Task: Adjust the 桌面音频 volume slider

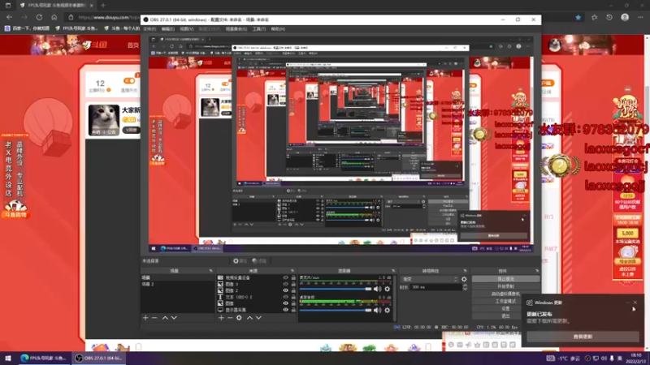Action: pyautogui.click(x=336, y=310)
